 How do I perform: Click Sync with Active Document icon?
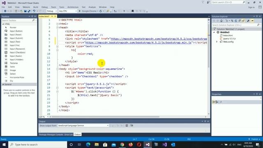[x=232, y=21]
